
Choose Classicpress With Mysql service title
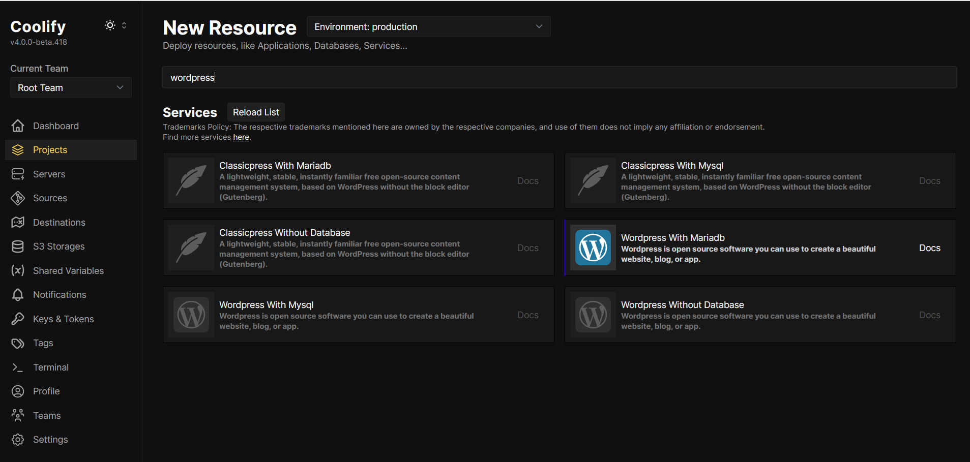[672, 166]
